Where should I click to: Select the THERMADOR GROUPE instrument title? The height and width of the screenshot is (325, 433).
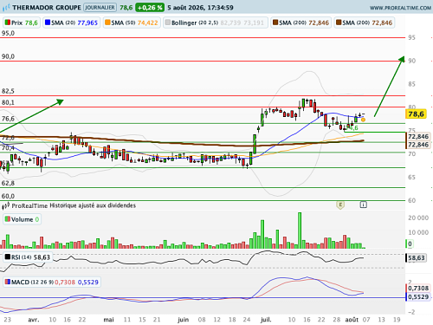click(x=47, y=8)
